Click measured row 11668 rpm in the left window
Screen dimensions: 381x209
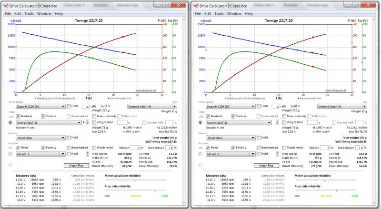tap(39, 179)
